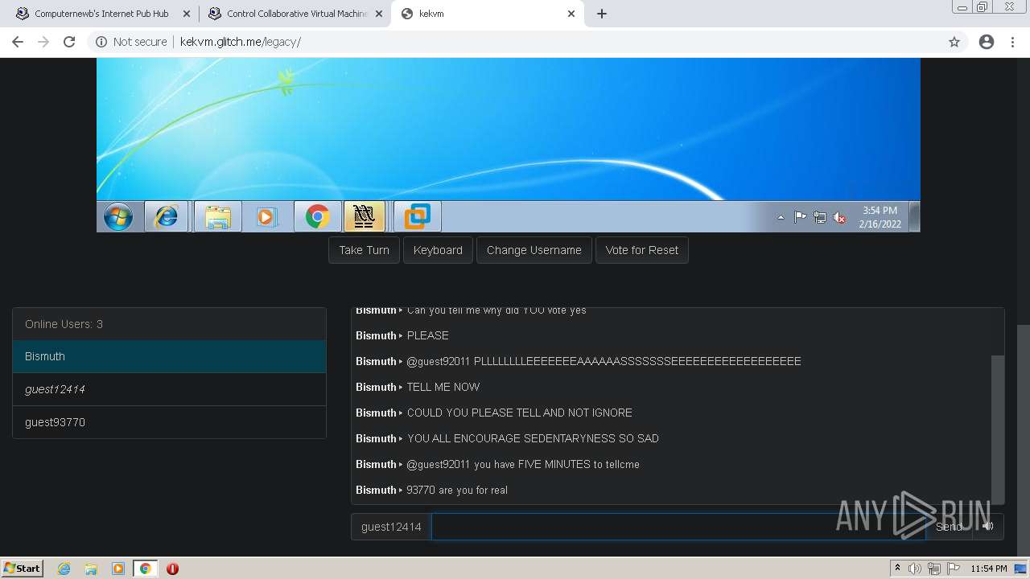Switch to Control Collaborative Virtual Machine tab
1030x579 pixels.
[x=296, y=14]
